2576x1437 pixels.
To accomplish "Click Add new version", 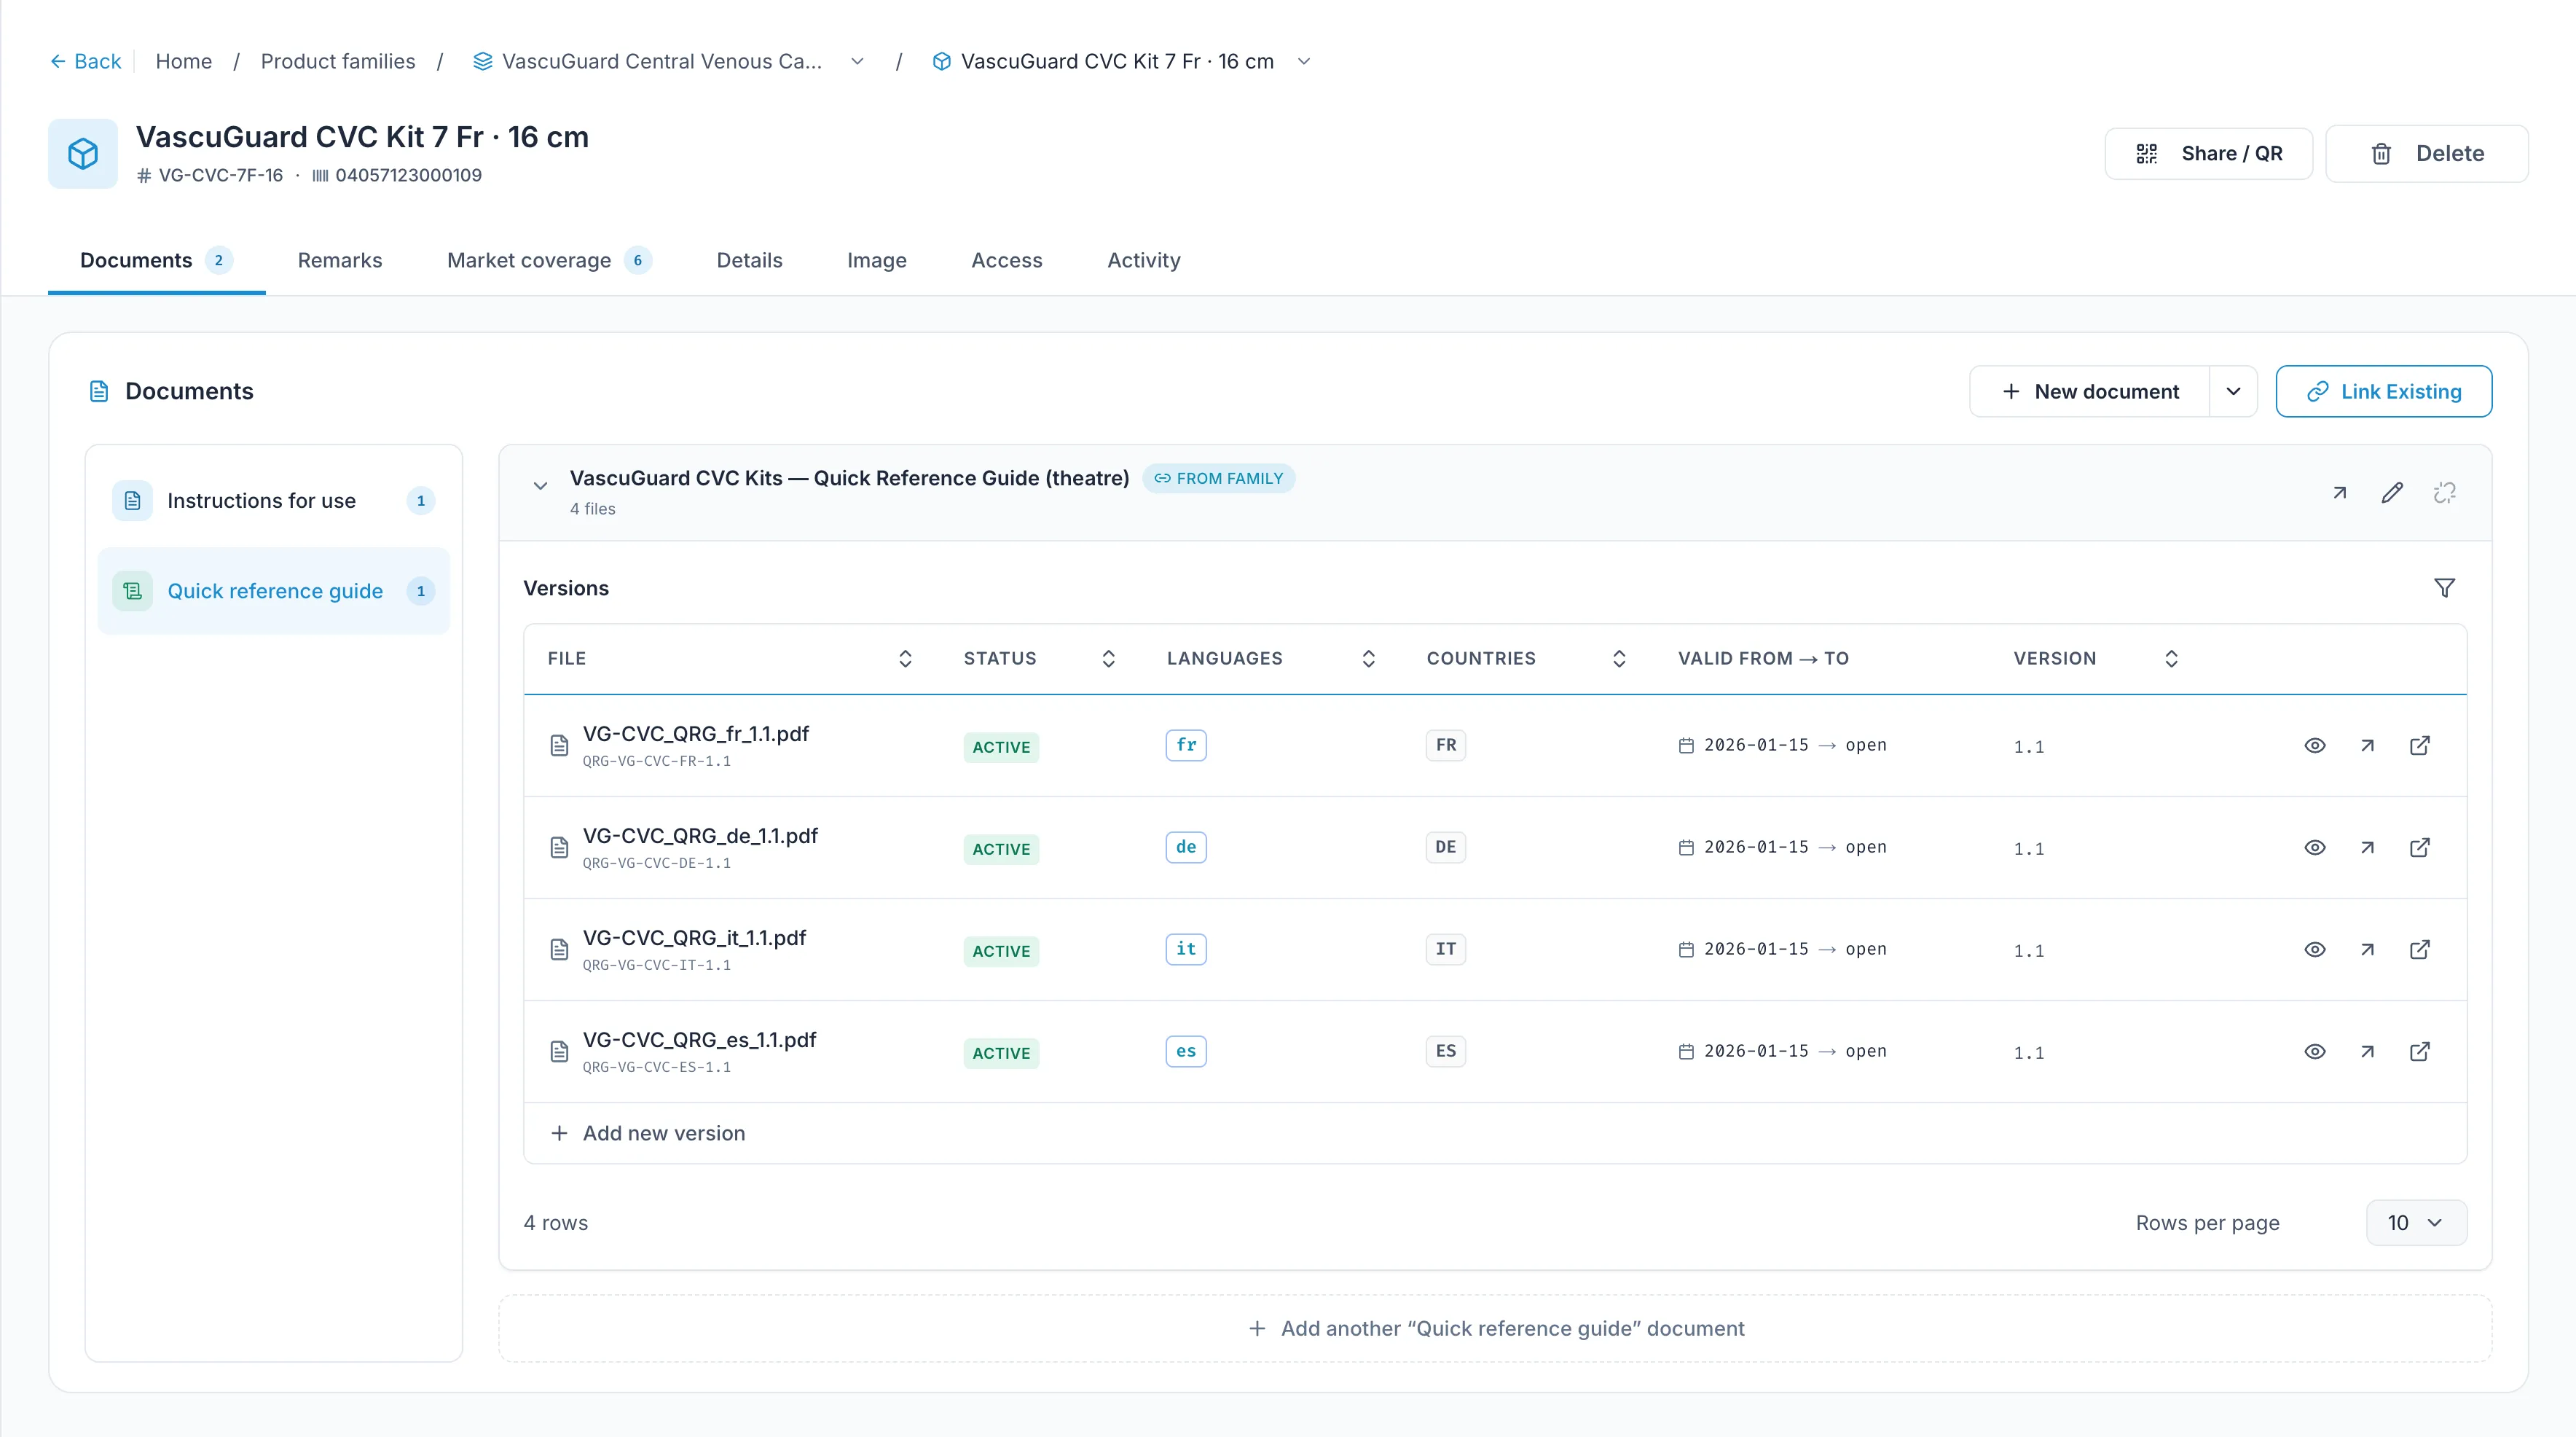I will click(x=648, y=1134).
